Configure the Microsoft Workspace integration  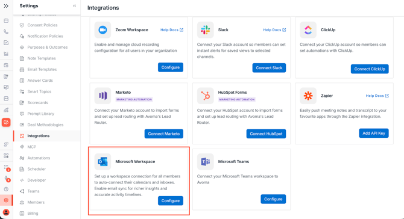(x=171, y=201)
